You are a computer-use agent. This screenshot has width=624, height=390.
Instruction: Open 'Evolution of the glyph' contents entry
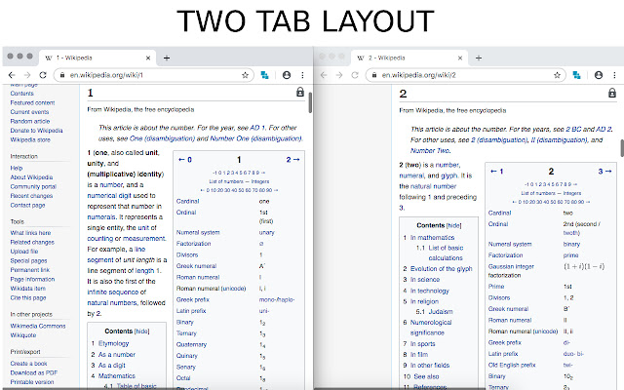point(442,269)
